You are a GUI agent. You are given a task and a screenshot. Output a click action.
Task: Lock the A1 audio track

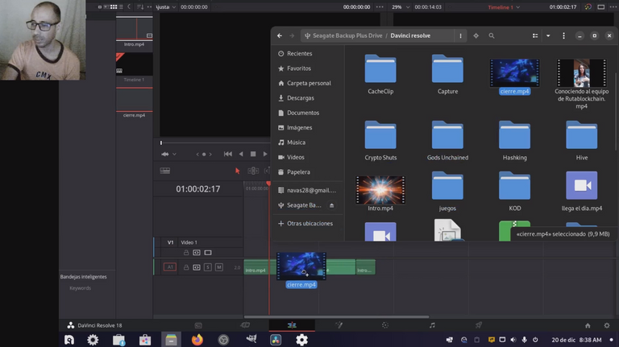[x=186, y=267]
